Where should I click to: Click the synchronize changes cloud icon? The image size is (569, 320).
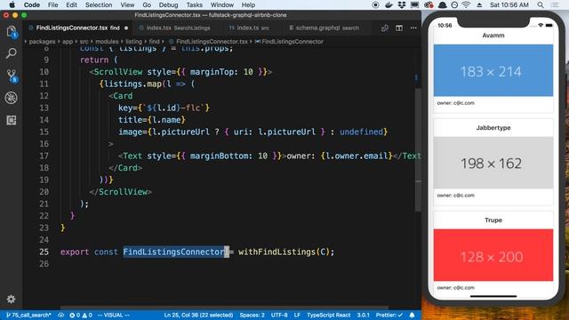pyautogui.click(x=60, y=315)
